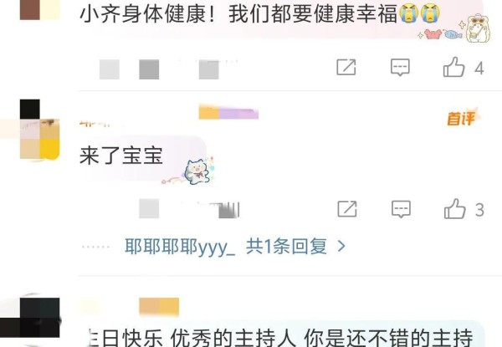Repost the 小齐身体健康 comment
This screenshot has height=347, width=502.
(x=346, y=67)
